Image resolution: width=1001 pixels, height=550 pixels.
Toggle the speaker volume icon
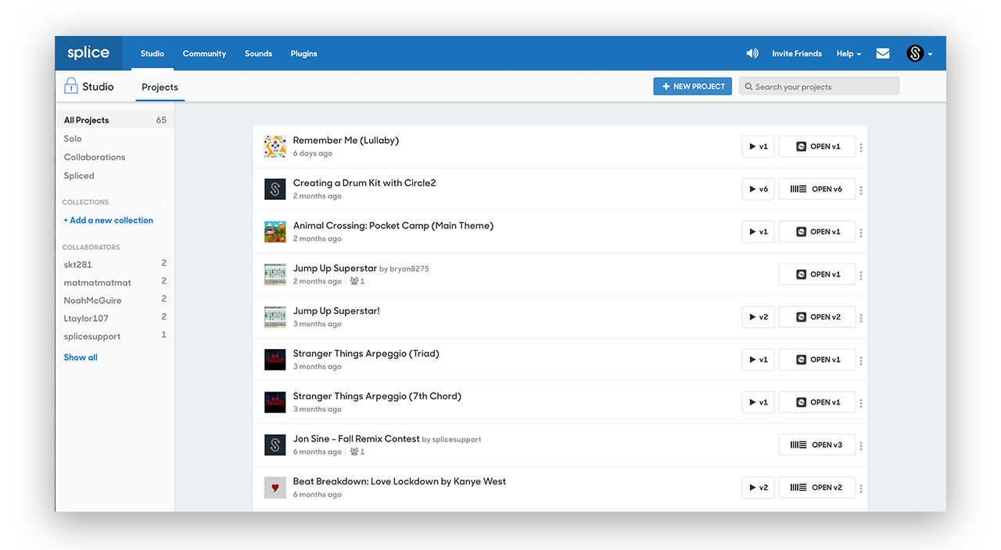pos(752,53)
